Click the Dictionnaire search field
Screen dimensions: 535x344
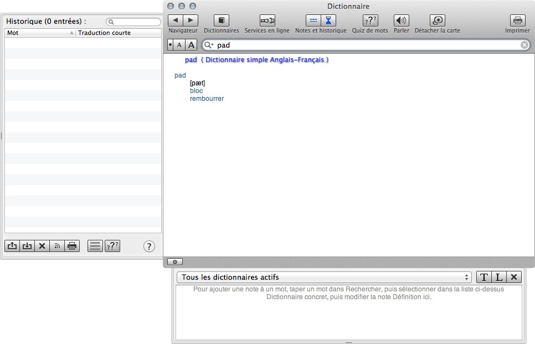tap(367, 45)
